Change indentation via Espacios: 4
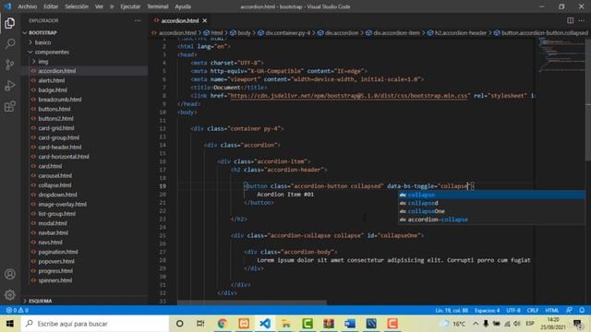Viewport: 591px width, 332px height. click(x=487, y=310)
